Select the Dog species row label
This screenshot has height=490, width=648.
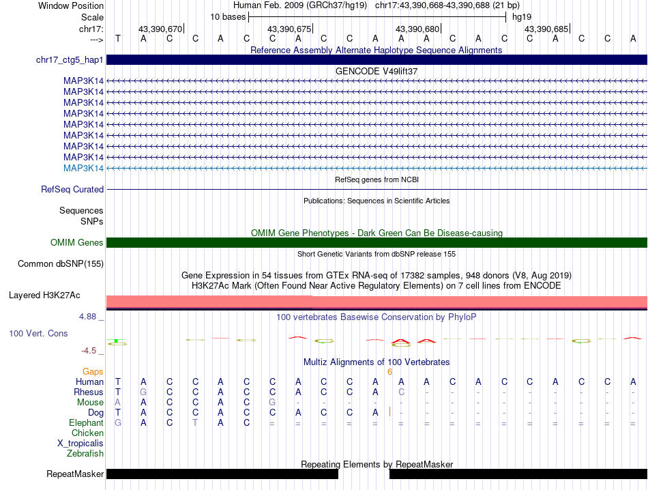click(95, 413)
